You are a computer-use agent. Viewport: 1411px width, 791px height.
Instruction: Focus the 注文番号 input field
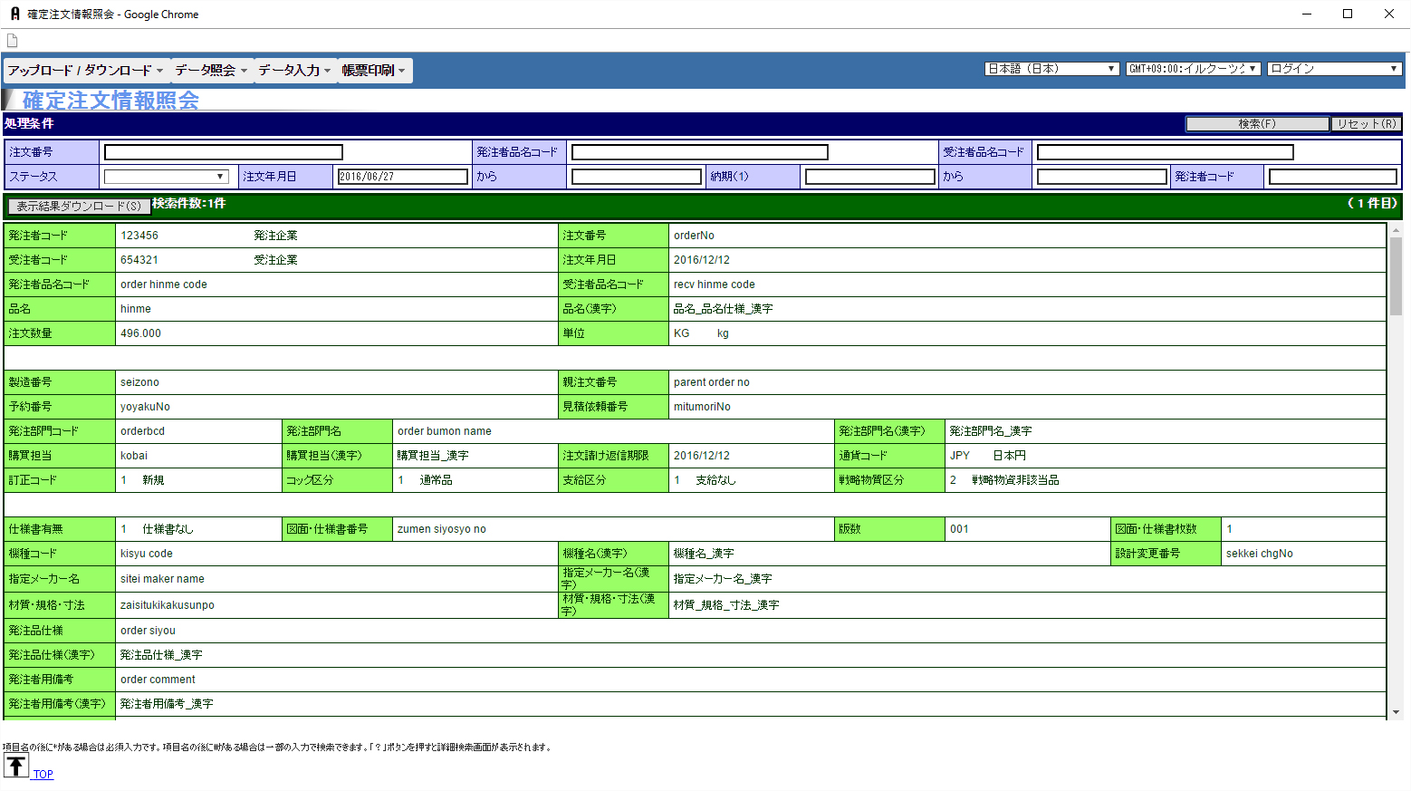pos(224,152)
